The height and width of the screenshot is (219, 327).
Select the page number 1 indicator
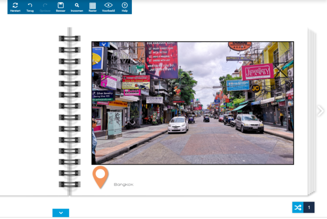click(x=309, y=207)
